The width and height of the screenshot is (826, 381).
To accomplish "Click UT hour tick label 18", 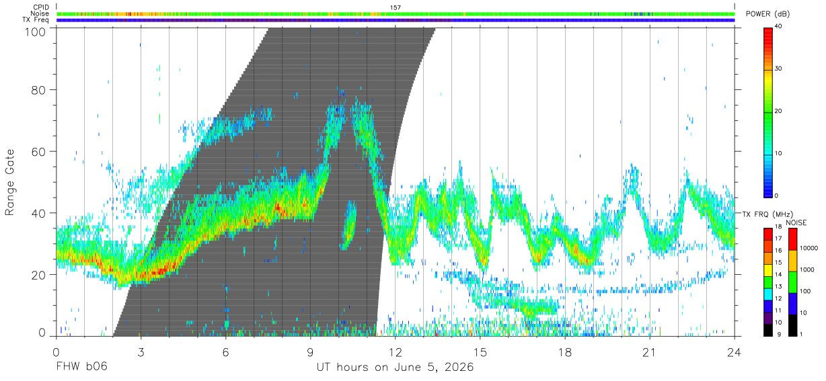I will pos(565,351).
